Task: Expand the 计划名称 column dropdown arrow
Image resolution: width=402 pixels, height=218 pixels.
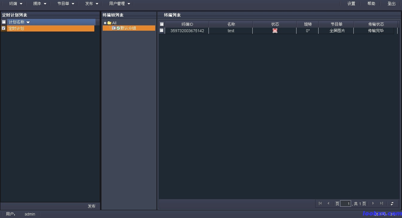Action: coord(28,22)
